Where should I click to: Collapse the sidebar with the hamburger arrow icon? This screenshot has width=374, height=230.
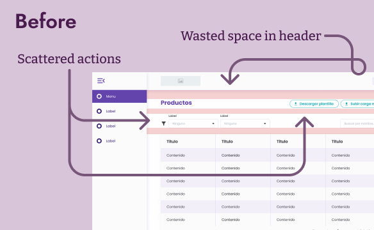coord(101,81)
